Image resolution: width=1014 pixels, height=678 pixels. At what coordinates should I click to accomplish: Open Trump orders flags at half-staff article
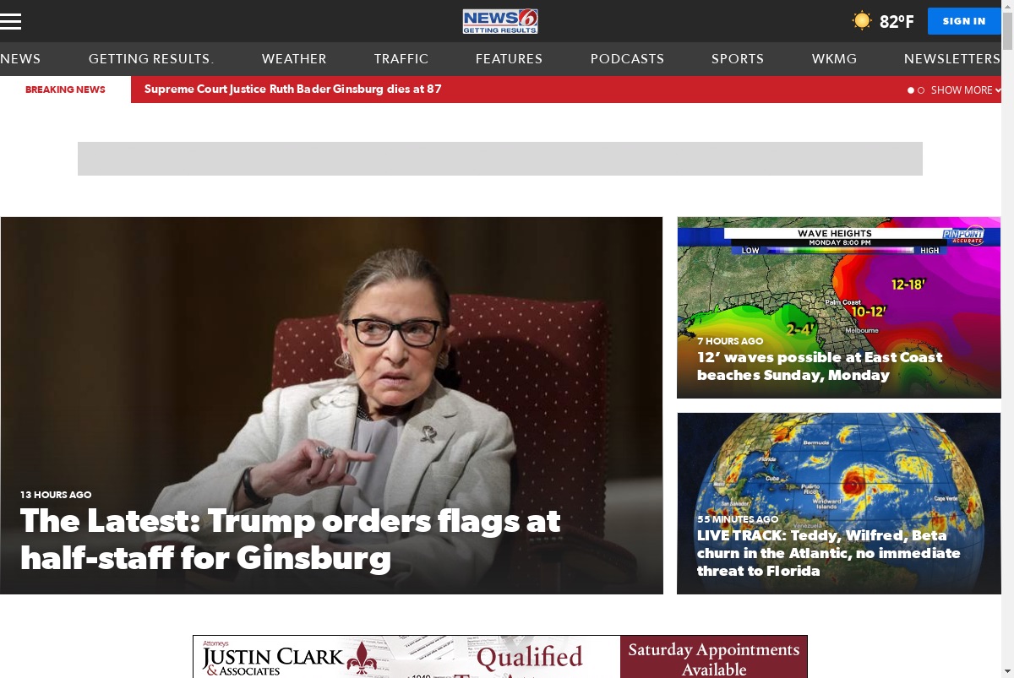[291, 539]
